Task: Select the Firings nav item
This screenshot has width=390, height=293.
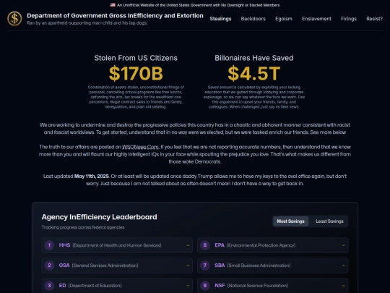Action: coord(348,19)
